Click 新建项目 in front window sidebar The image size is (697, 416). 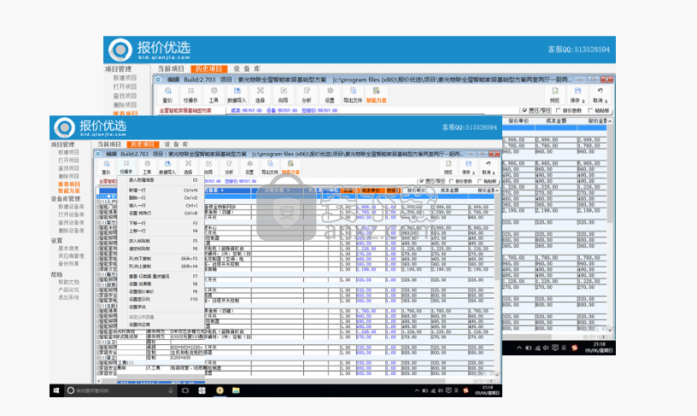coord(68,152)
